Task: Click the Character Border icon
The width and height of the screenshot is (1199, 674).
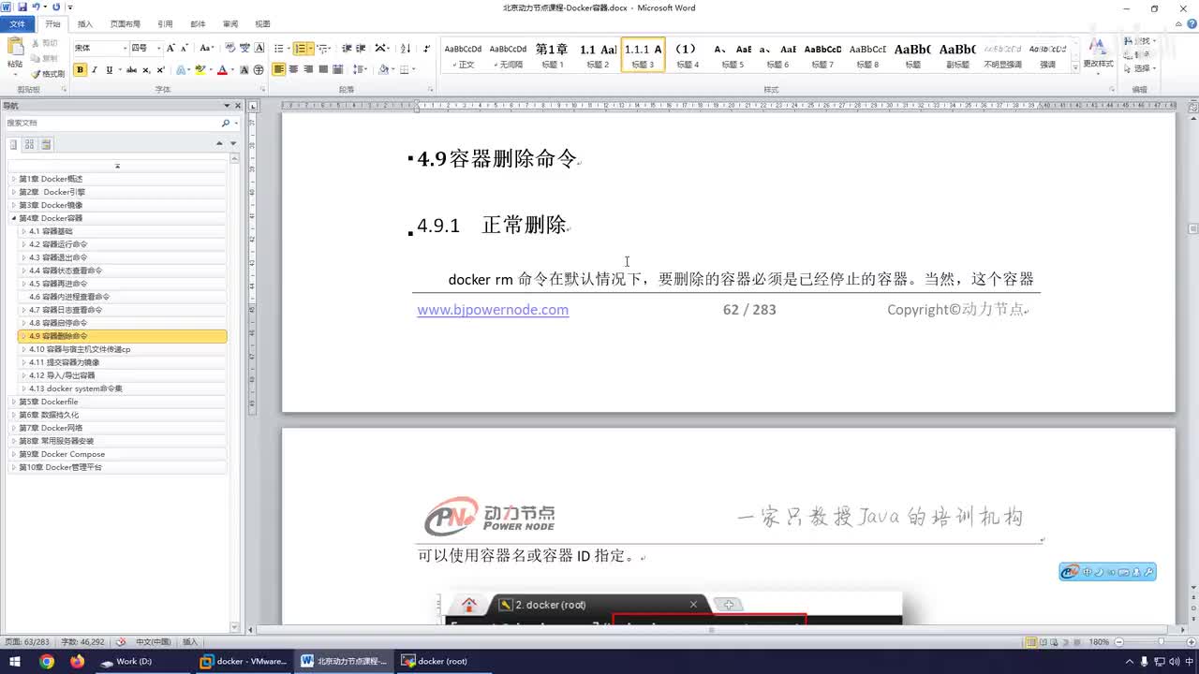Action: click(259, 48)
